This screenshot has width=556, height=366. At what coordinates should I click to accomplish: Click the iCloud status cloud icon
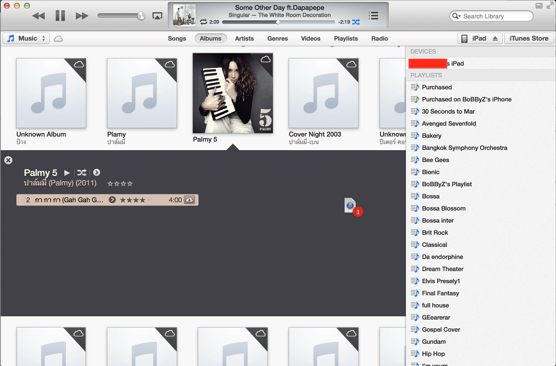coord(58,39)
